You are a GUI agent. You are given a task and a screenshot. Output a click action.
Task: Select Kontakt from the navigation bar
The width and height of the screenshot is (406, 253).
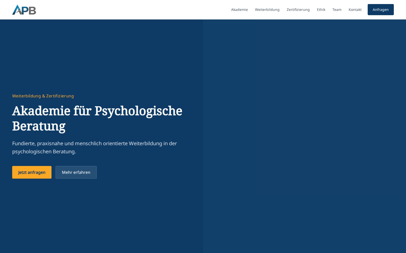355,10
